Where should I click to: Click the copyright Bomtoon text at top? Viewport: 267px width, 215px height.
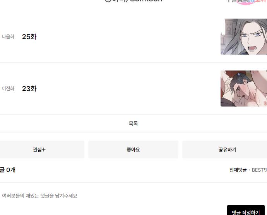pos(133,1)
